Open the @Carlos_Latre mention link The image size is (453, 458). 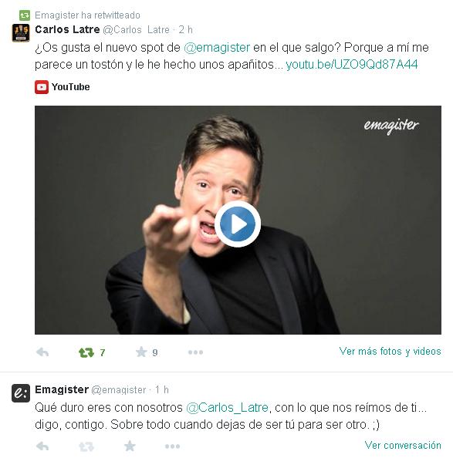pos(227,407)
